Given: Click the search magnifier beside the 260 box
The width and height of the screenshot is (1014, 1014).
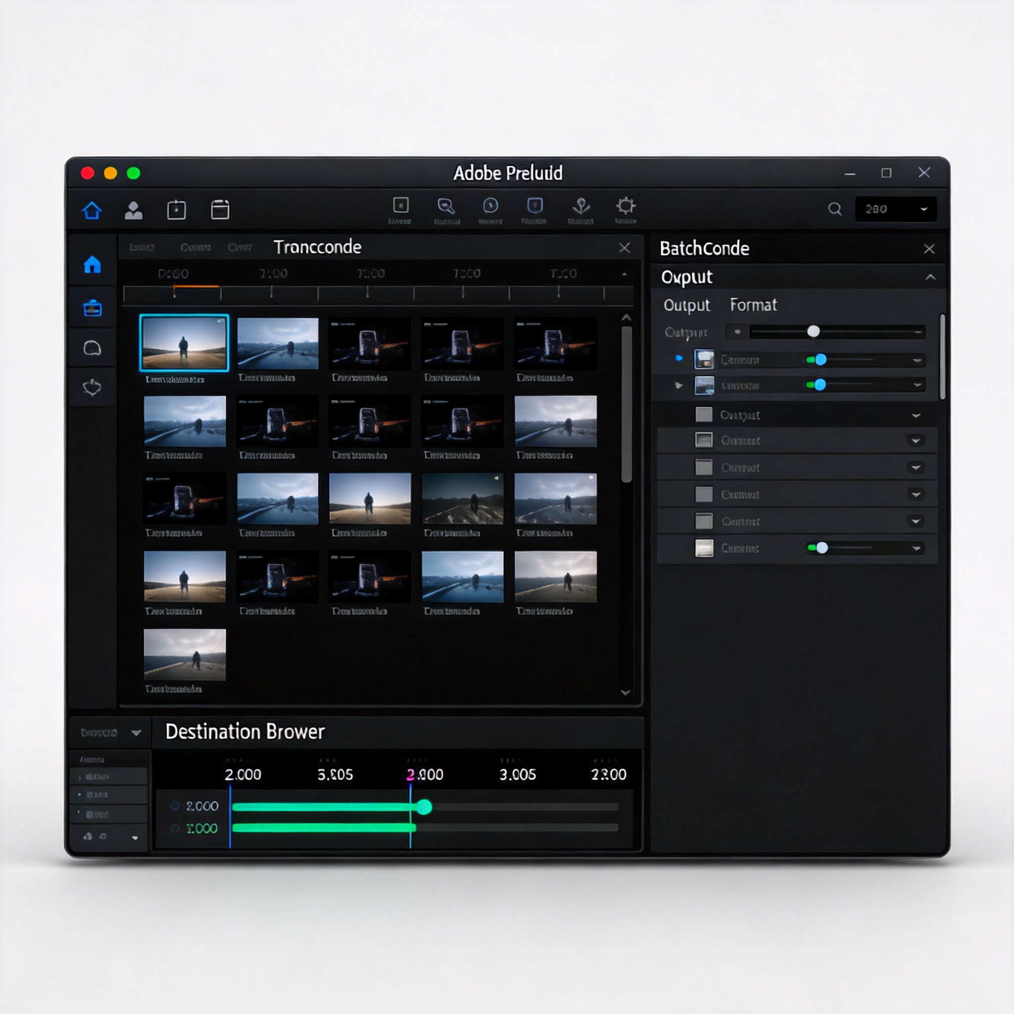Looking at the screenshot, I should [x=834, y=209].
